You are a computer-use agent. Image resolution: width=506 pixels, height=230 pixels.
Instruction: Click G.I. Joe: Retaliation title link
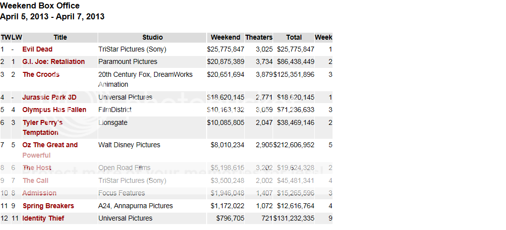point(54,61)
